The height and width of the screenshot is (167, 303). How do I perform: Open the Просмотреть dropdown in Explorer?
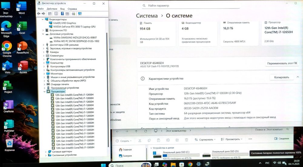(x=231, y=139)
